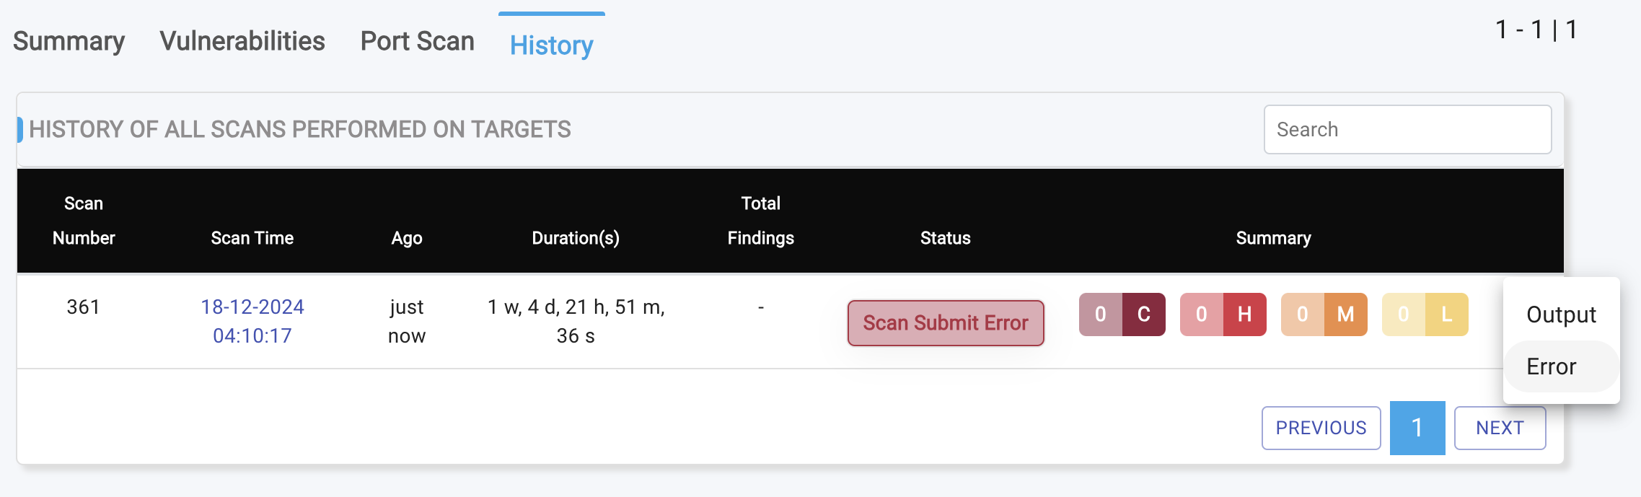Viewport: 1641px width, 497px height.
Task: Click the Critical (C) severity badge
Action: pos(1122,315)
